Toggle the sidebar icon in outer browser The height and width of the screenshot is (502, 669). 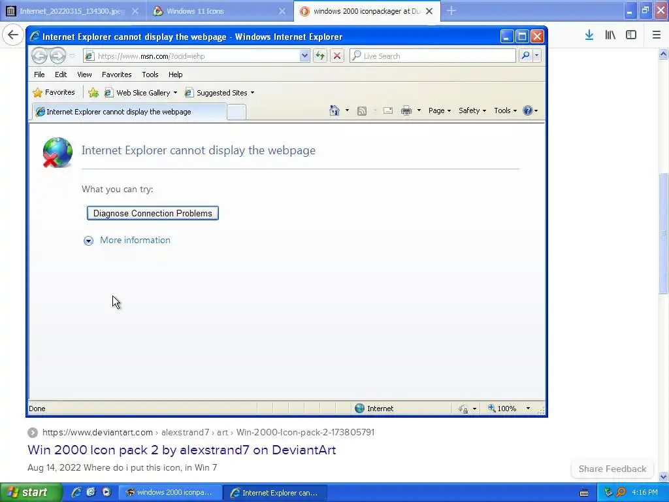point(631,35)
